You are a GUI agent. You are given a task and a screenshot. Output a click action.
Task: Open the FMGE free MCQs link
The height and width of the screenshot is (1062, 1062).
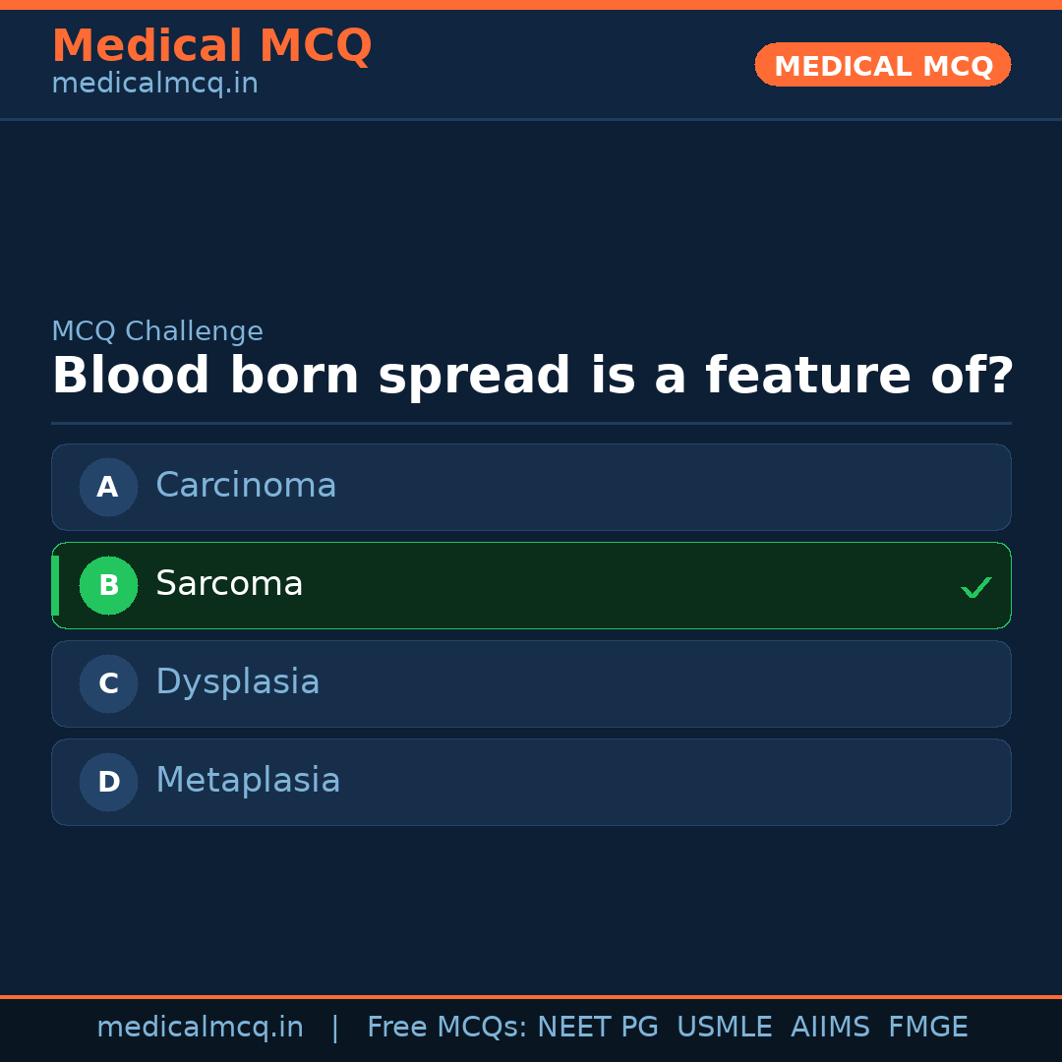[x=927, y=1027]
